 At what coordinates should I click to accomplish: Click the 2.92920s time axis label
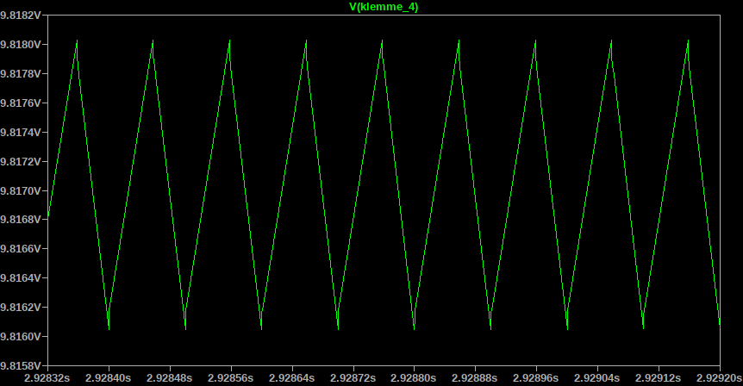[719, 378]
